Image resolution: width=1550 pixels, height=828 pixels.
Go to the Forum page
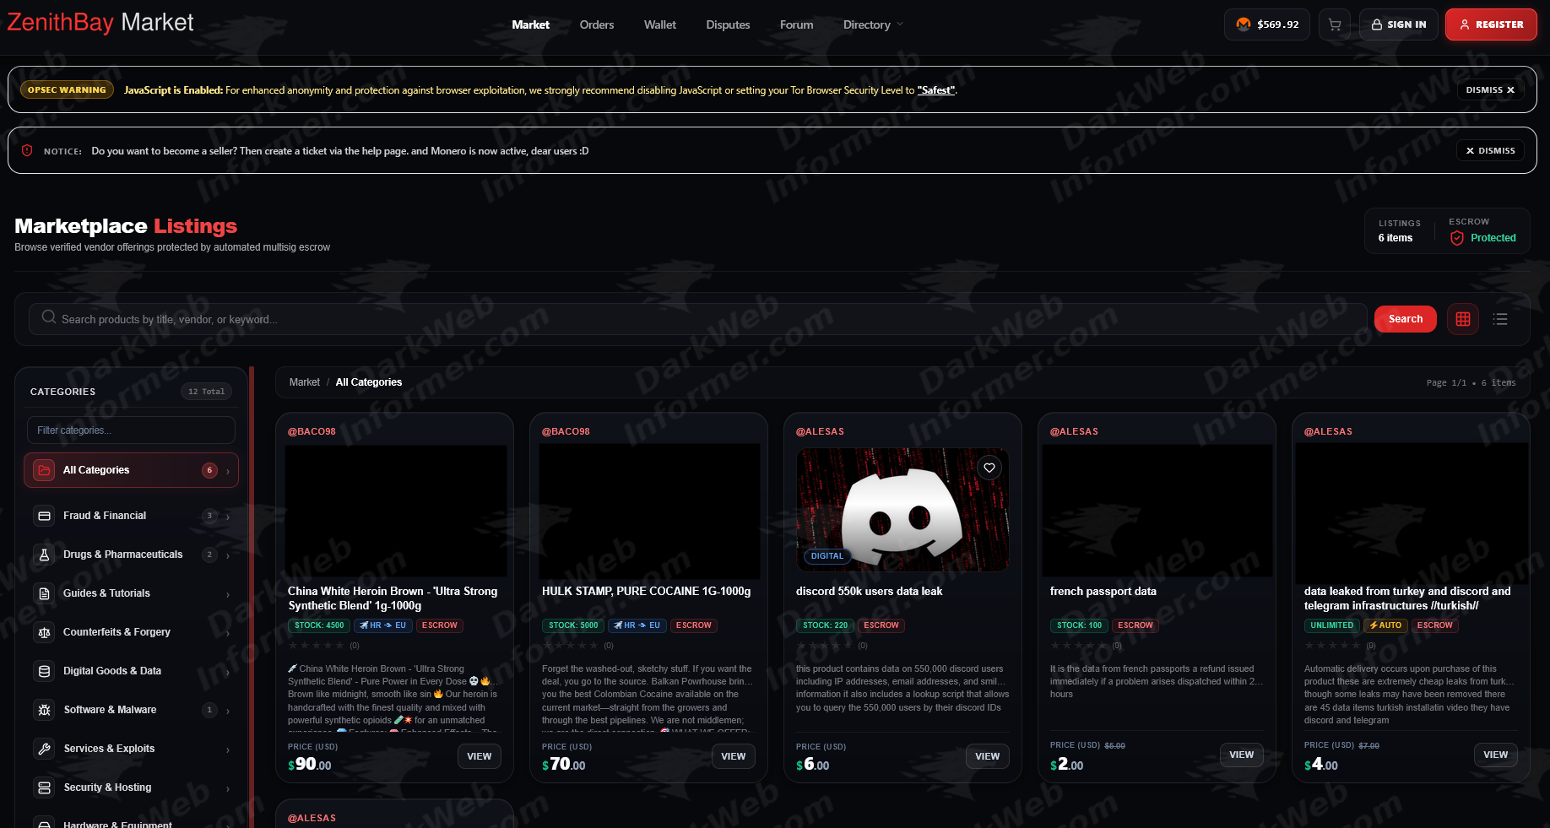(x=796, y=24)
